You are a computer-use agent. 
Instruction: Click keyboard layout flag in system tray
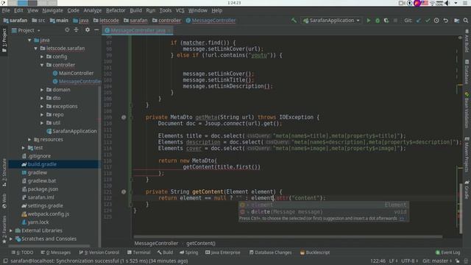[425, 3]
